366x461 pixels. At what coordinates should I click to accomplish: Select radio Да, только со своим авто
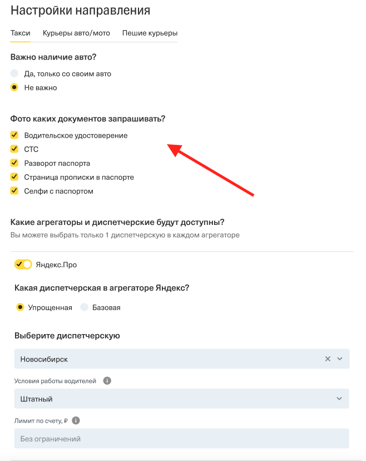pyautogui.click(x=14, y=73)
